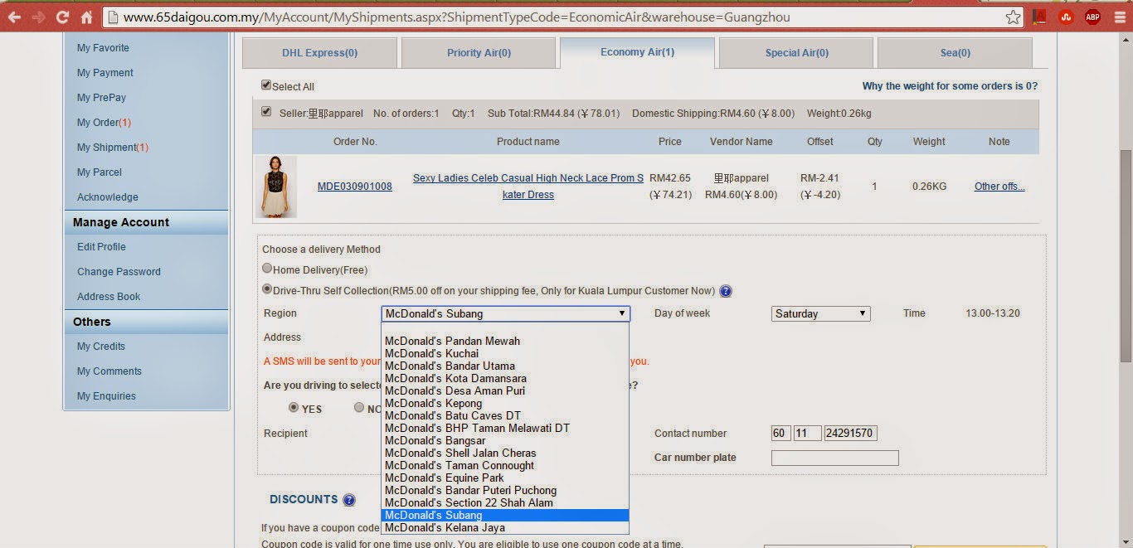Image resolution: width=1133 pixels, height=548 pixels.
Task: Select Drive-Thru Self Collection radio option
Action: coord(267,289)
